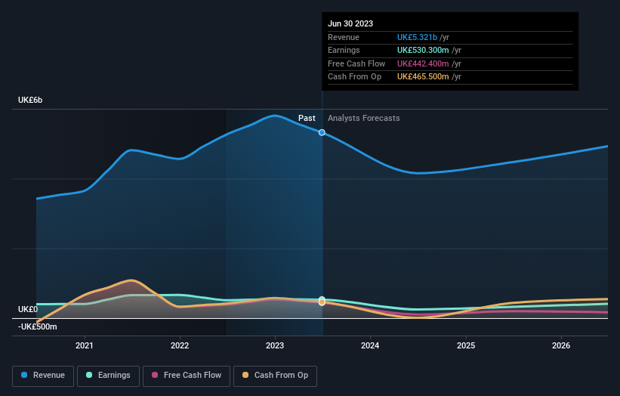Click the UK£442.400m free cash flow value

pos(423,63)
